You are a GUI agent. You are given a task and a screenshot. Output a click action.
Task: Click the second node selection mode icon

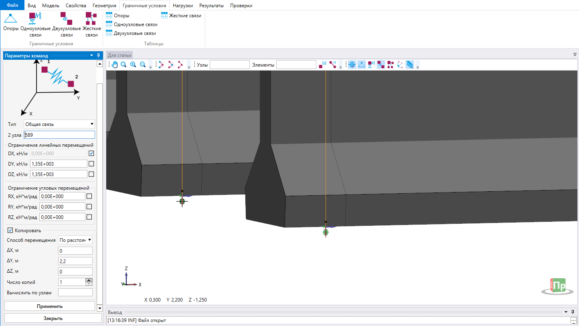[x=171, y=65]
